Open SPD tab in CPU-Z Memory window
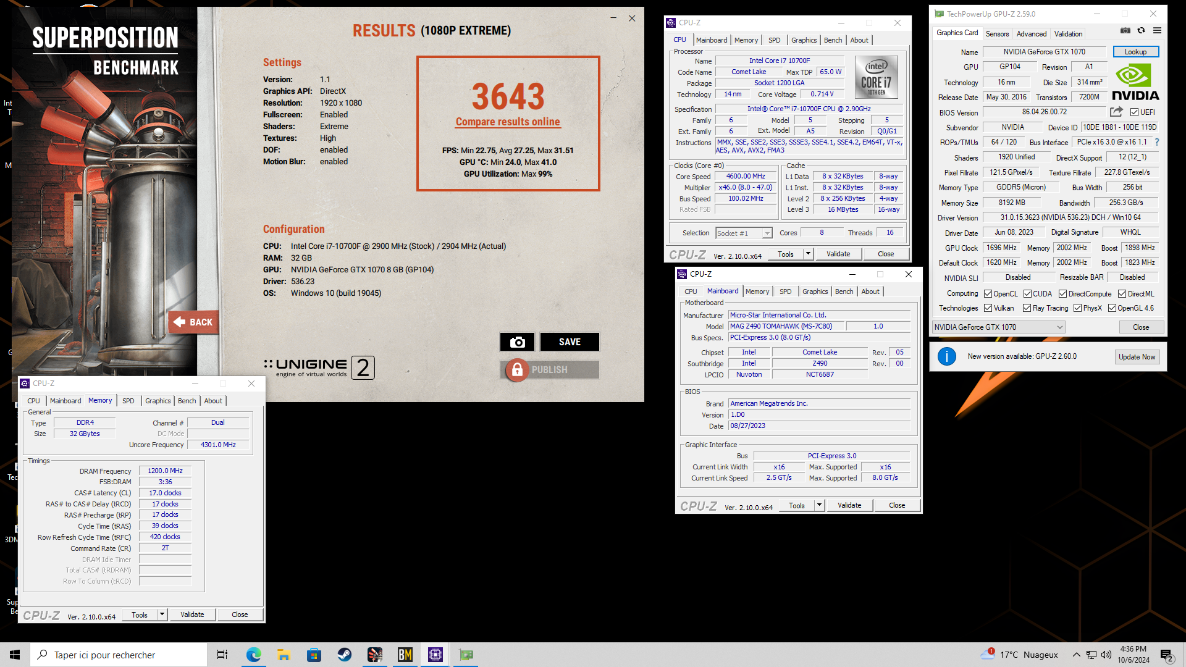Image resolution: width=1186 pixels, height=667 pixels. pyautogui.click(x=128, y=401)
